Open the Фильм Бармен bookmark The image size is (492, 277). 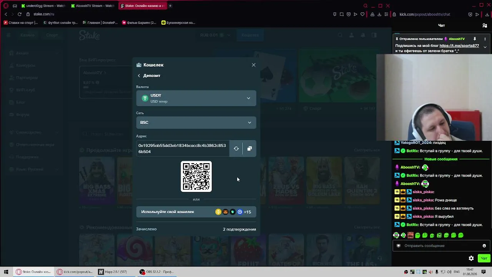click(x=139, y=23)
